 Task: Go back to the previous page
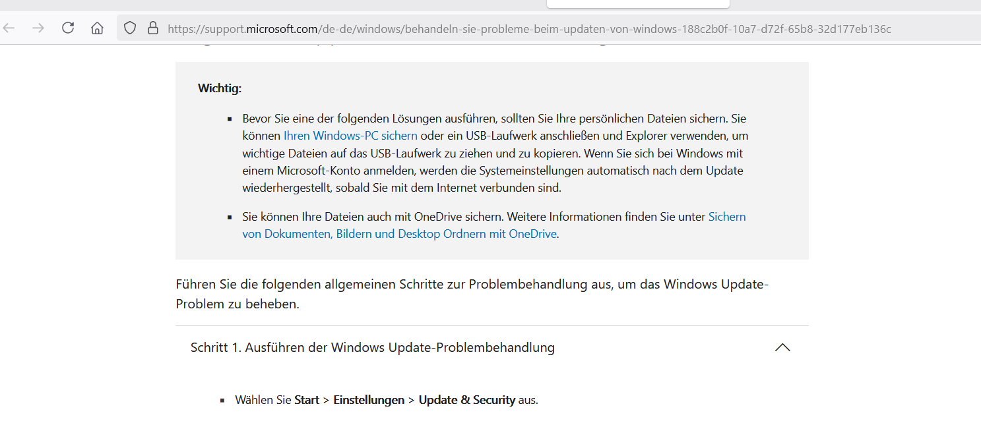point(9,28)
